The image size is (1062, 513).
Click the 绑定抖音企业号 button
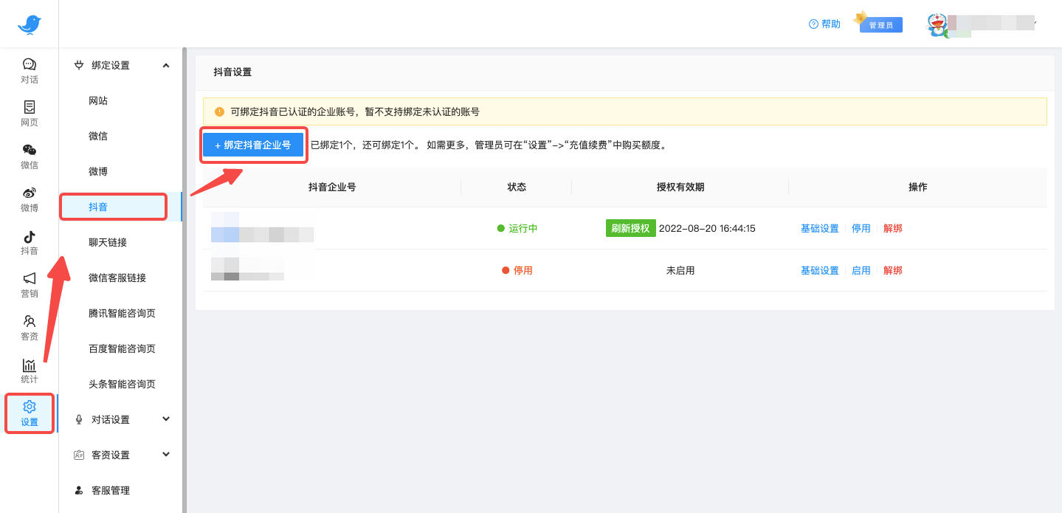click(253, 145)
